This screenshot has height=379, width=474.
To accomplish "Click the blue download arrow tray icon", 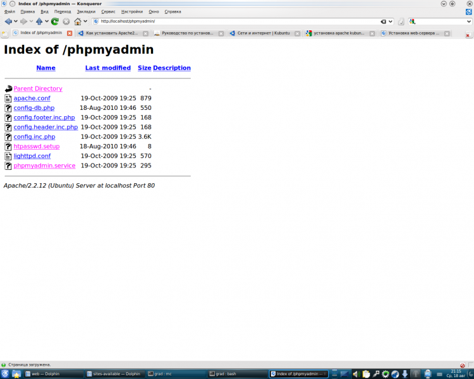I will (404, 374).
